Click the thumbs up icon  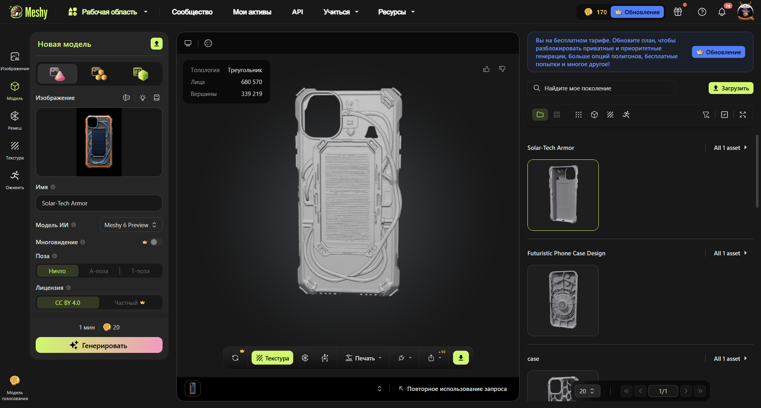point(487,69)
